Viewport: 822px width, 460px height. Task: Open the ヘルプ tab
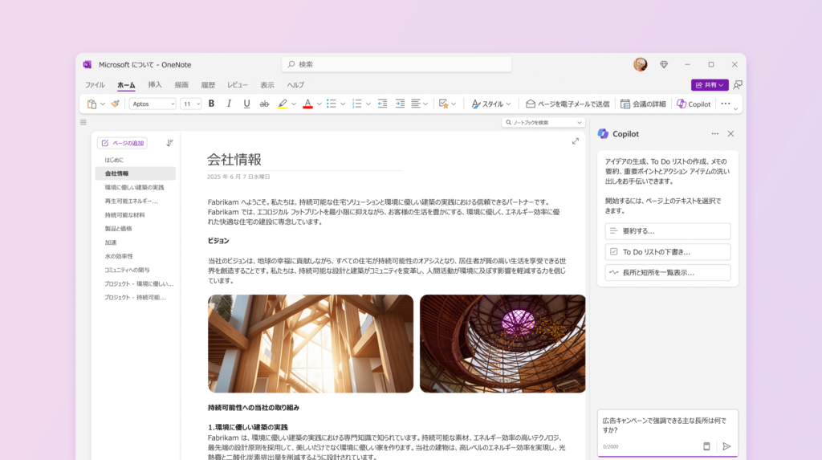tap(295, 85)
